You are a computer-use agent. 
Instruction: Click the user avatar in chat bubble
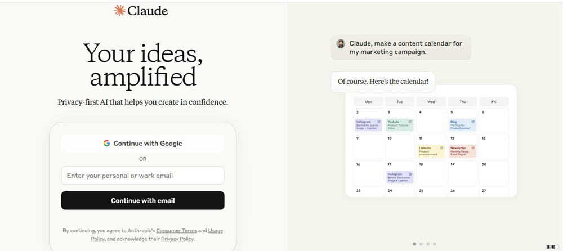coord(341,43)
